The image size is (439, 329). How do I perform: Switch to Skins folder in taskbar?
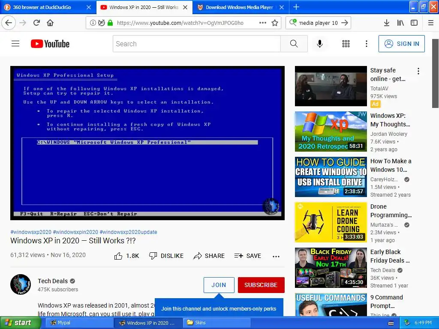click(216, 323)
